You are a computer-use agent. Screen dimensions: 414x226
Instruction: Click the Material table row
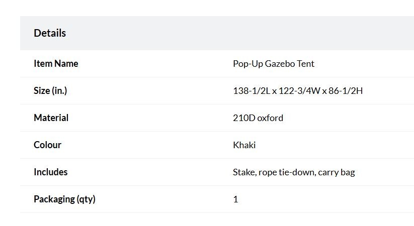[217, 118]
